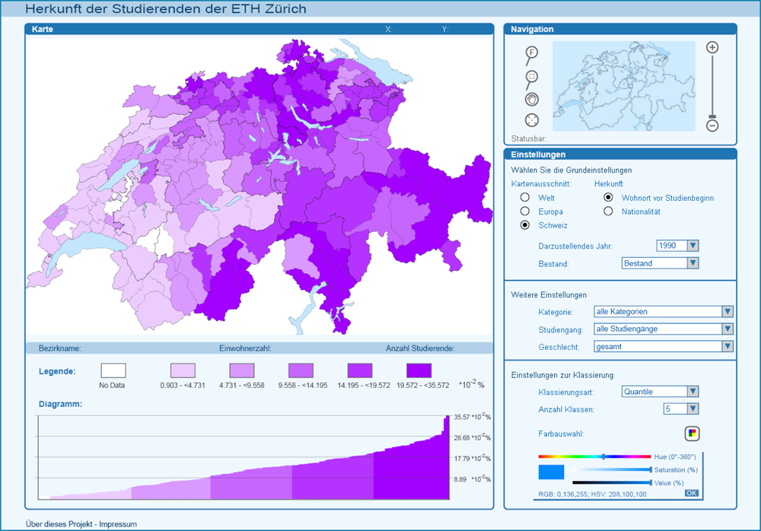Screen dimensions: 761x531
Task: Click the 17.79 diagram axis label
Action: (x=473, y=458)
